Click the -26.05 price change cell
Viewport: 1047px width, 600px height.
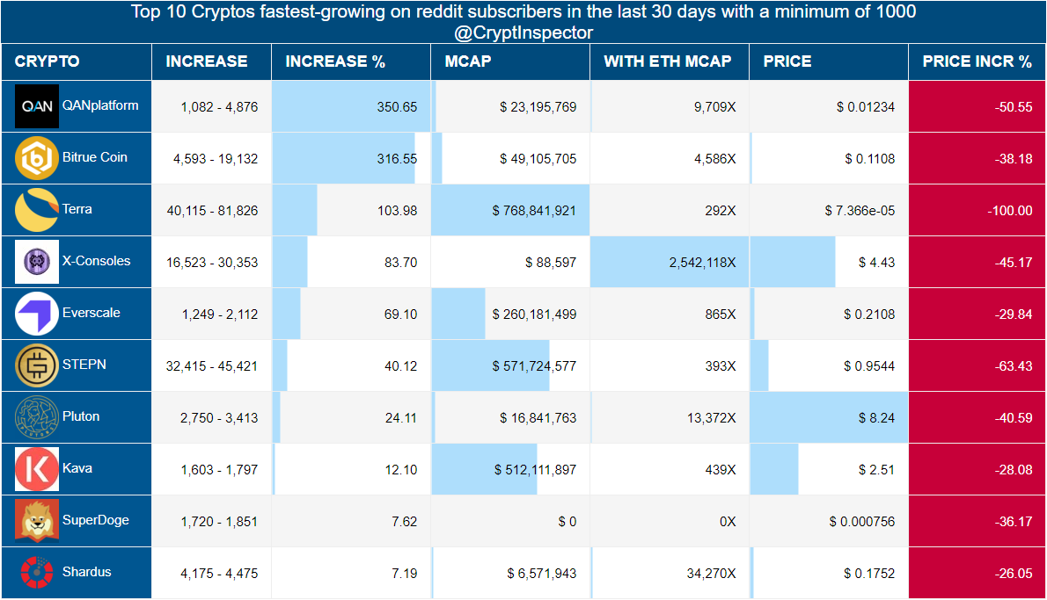977,574
